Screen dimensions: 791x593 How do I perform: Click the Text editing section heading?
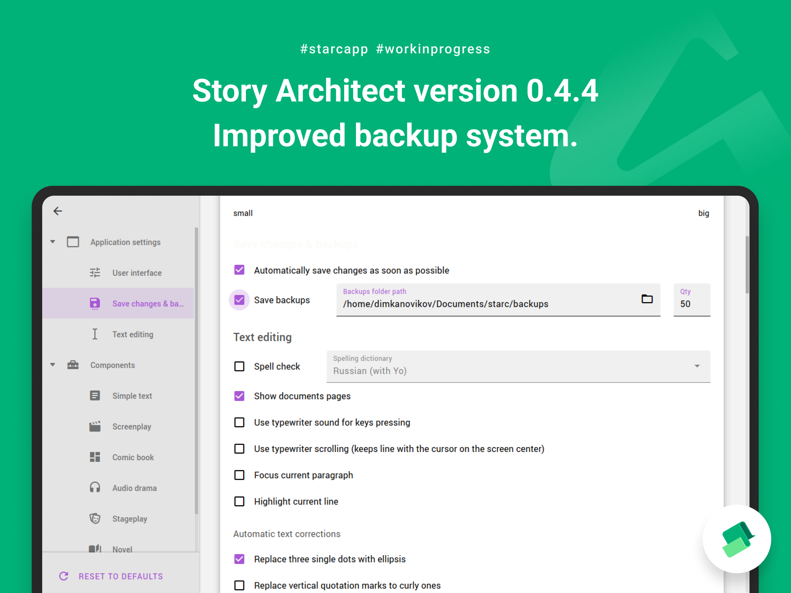click(262, 337)
